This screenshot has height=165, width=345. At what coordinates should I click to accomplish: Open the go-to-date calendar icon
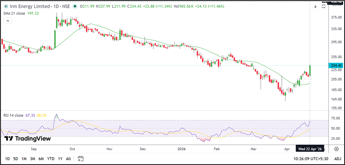81,159
